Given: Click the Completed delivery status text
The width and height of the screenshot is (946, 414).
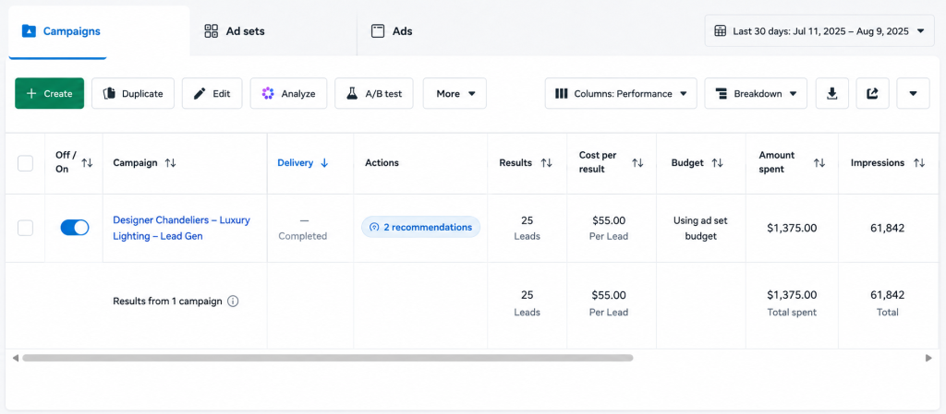Looking at the screenshot, I should point(302,236).
